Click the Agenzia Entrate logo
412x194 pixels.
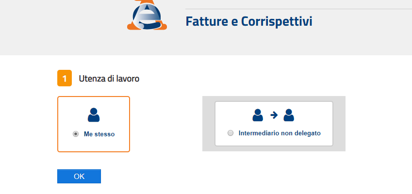point(147,15)
